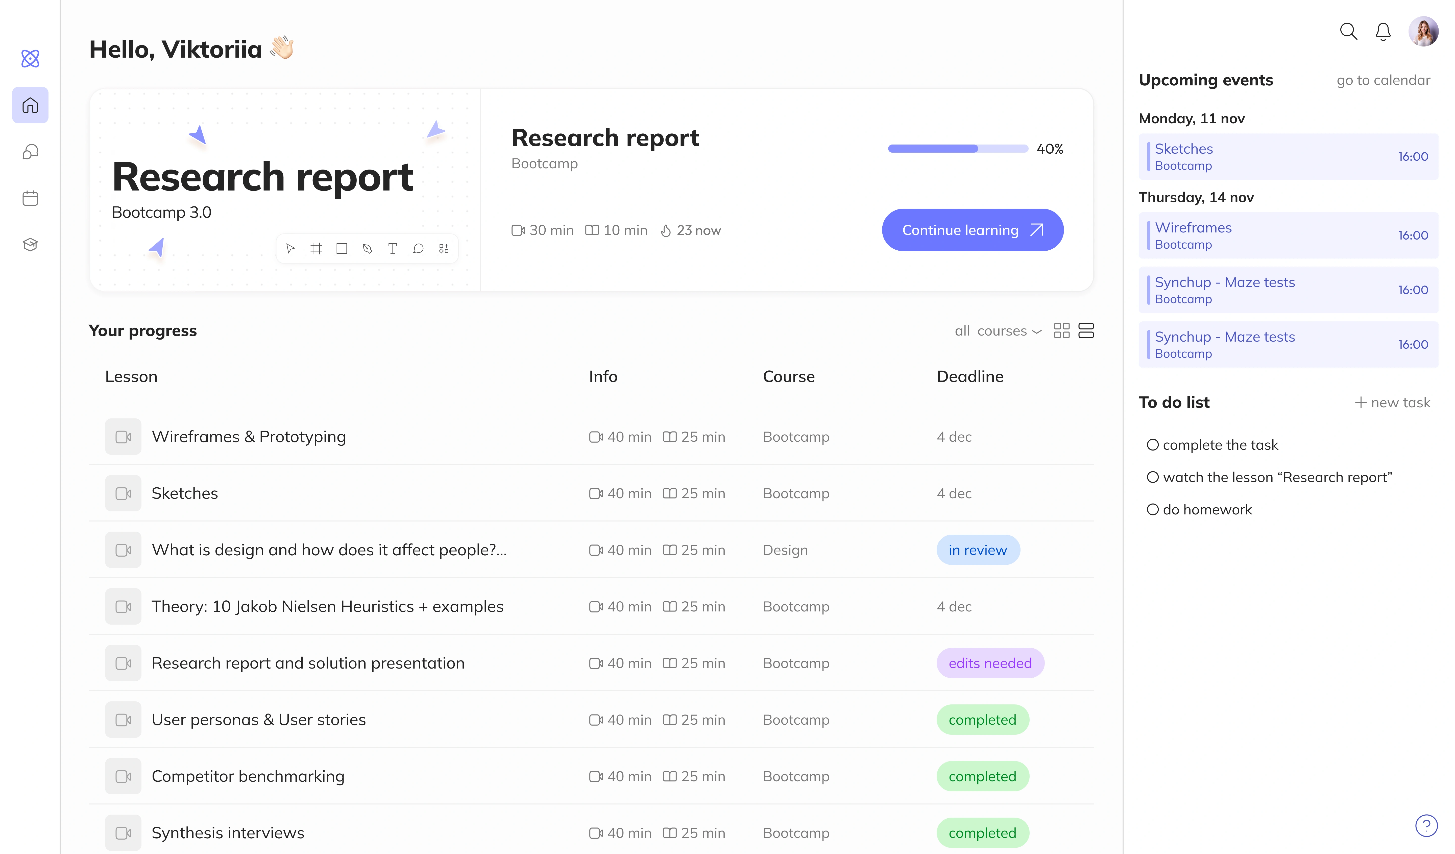
Task: Check off 'complete the task' item
Action: point(1152,445)
